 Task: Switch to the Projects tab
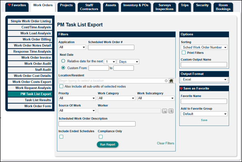[x=66, y=7]
